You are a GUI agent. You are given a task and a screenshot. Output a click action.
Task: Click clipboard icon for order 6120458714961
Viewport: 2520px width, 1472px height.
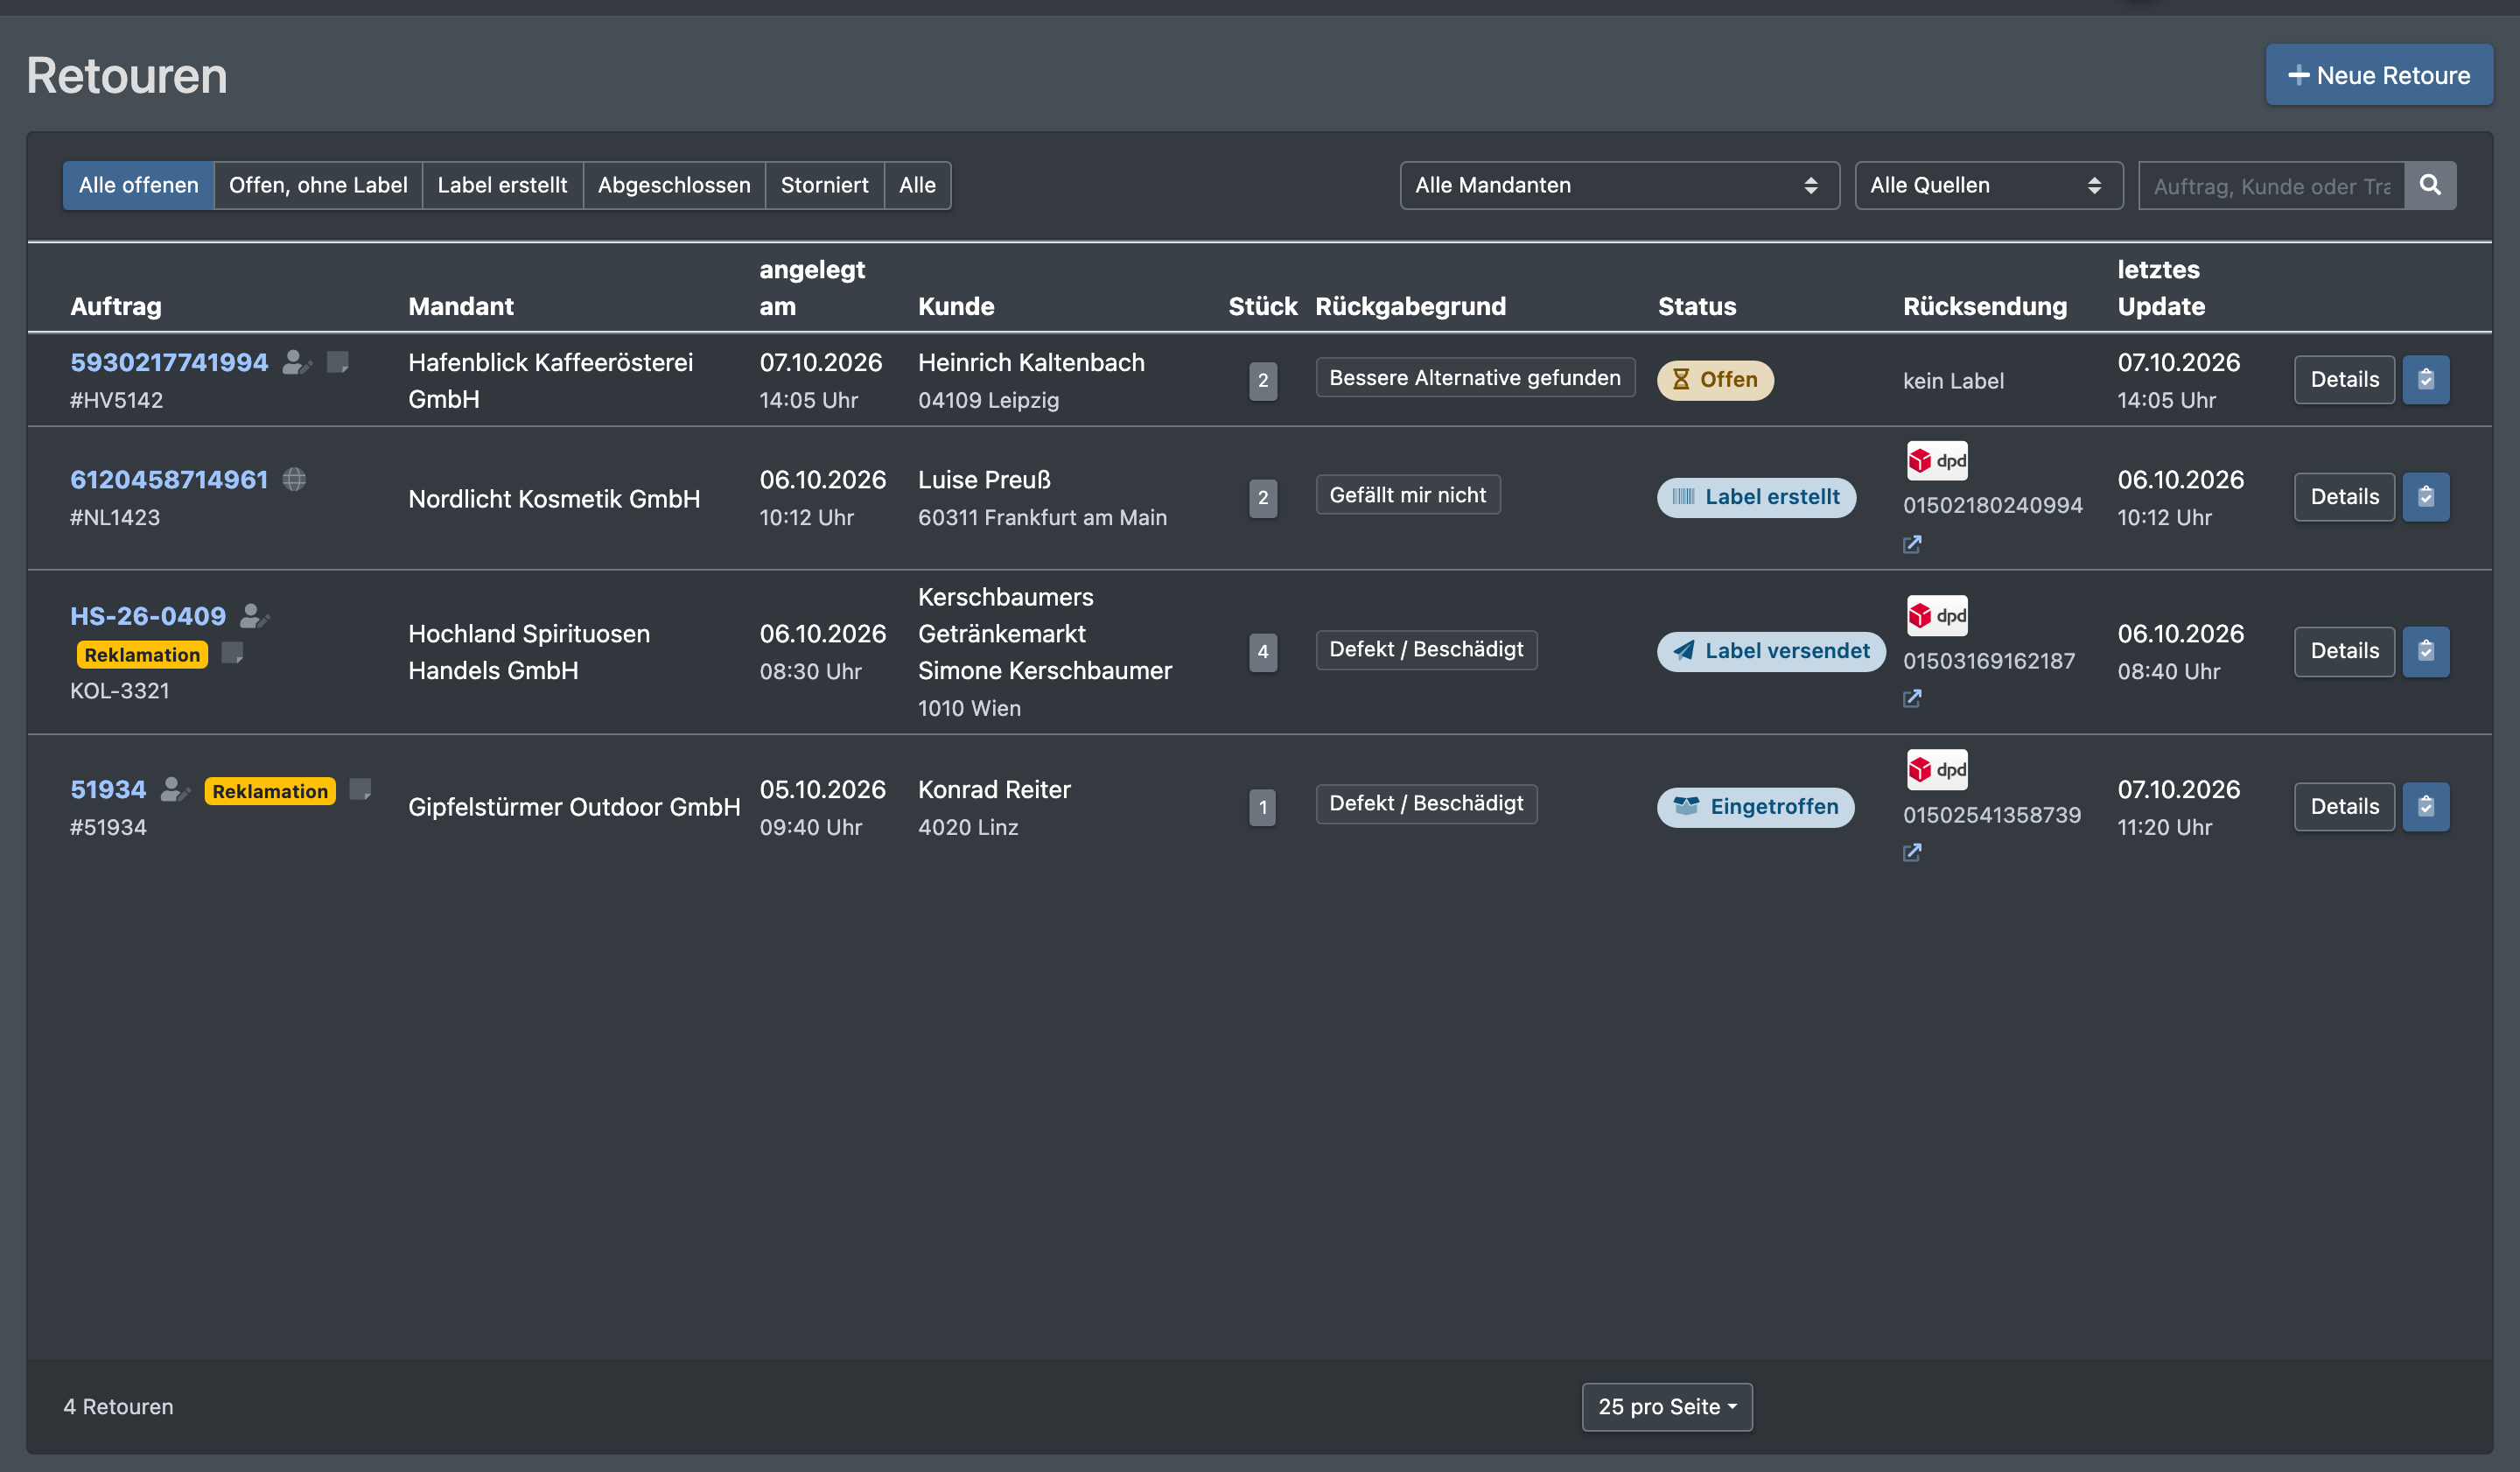(x=2426, y=497)
